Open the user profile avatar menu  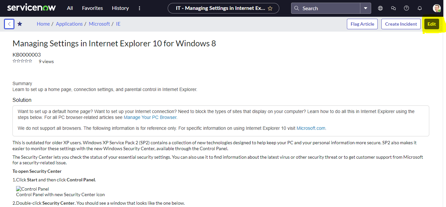pyautogui.click(x=436, y=8)
